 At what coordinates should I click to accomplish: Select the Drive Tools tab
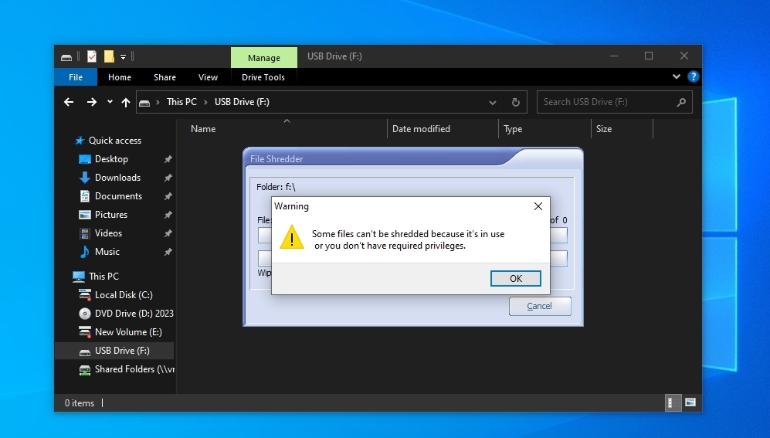point(263,77)
